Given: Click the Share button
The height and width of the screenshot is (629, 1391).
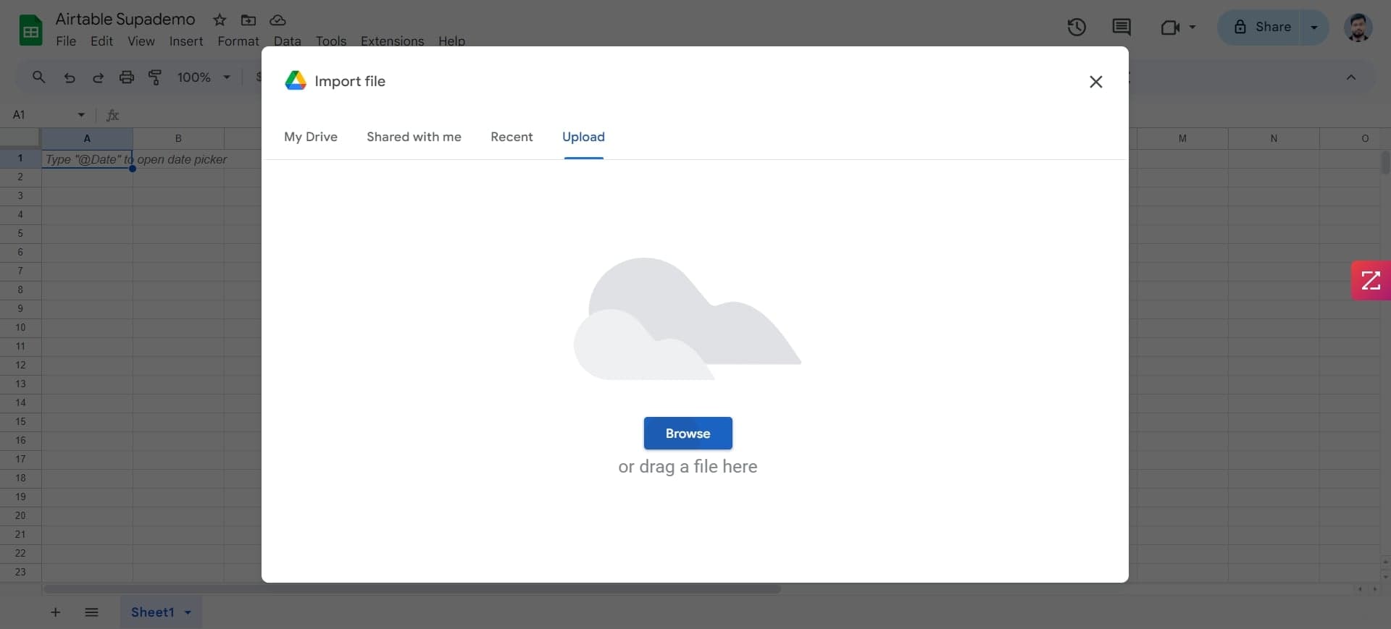Looking at the screenshot, I should [x=1261, y=27].
